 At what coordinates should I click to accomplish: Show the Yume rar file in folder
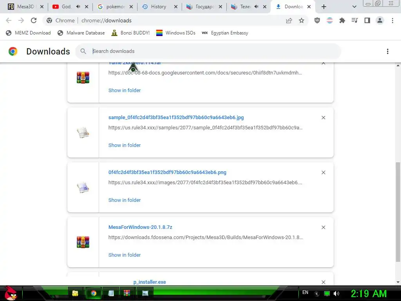pos(125,91)
